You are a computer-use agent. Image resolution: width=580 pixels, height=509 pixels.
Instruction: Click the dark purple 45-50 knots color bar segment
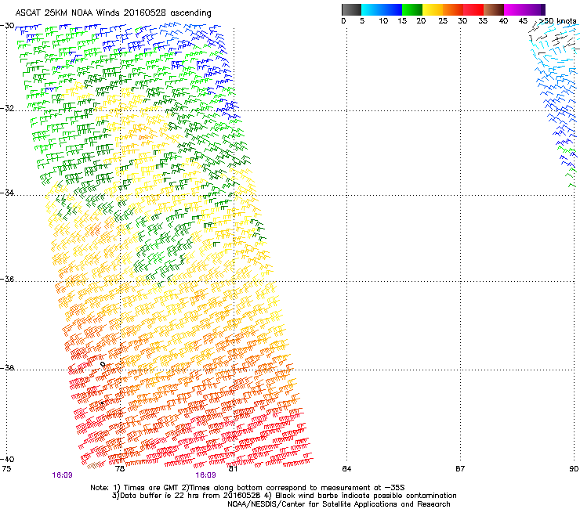point(535,9)
